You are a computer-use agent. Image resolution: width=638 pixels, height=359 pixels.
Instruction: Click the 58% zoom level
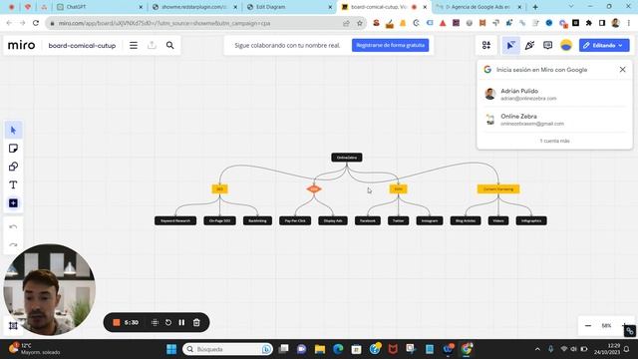[x=606, y=326]
